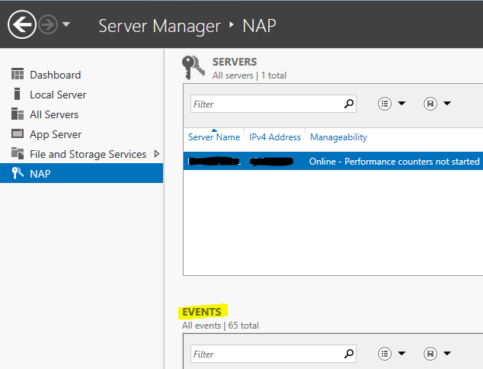Open File and Storage Services
The image size is (483, 369).
88,154
